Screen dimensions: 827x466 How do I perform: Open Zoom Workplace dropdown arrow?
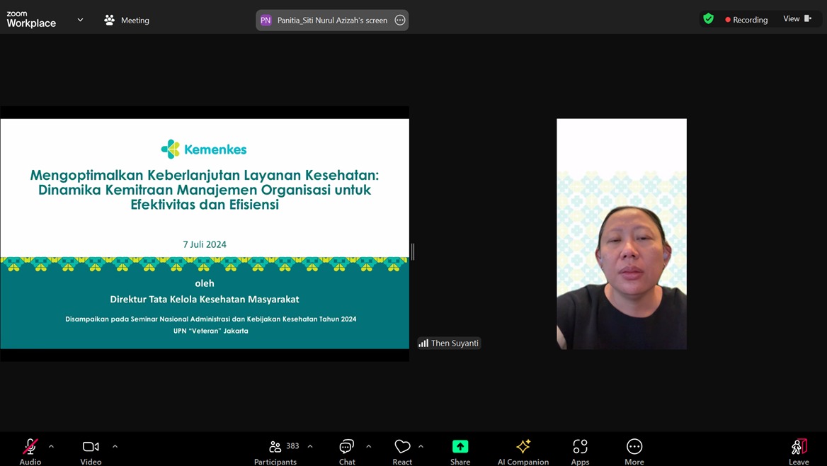pos(80,20)
